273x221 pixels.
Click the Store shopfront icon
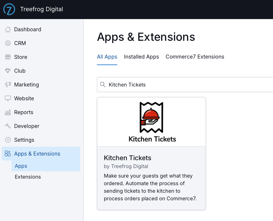click(x=8, y=57)
